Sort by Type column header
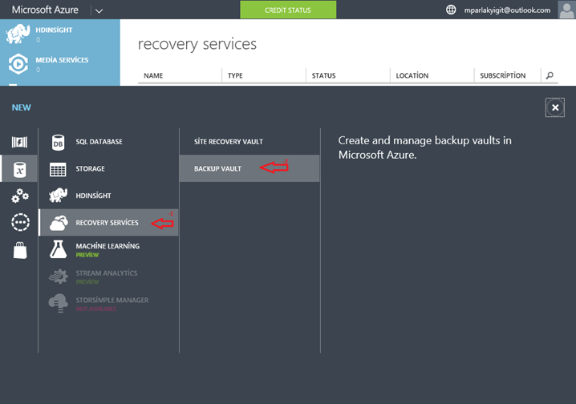The width and height of the screenshot is (576, 404). (x=235, y=75)
